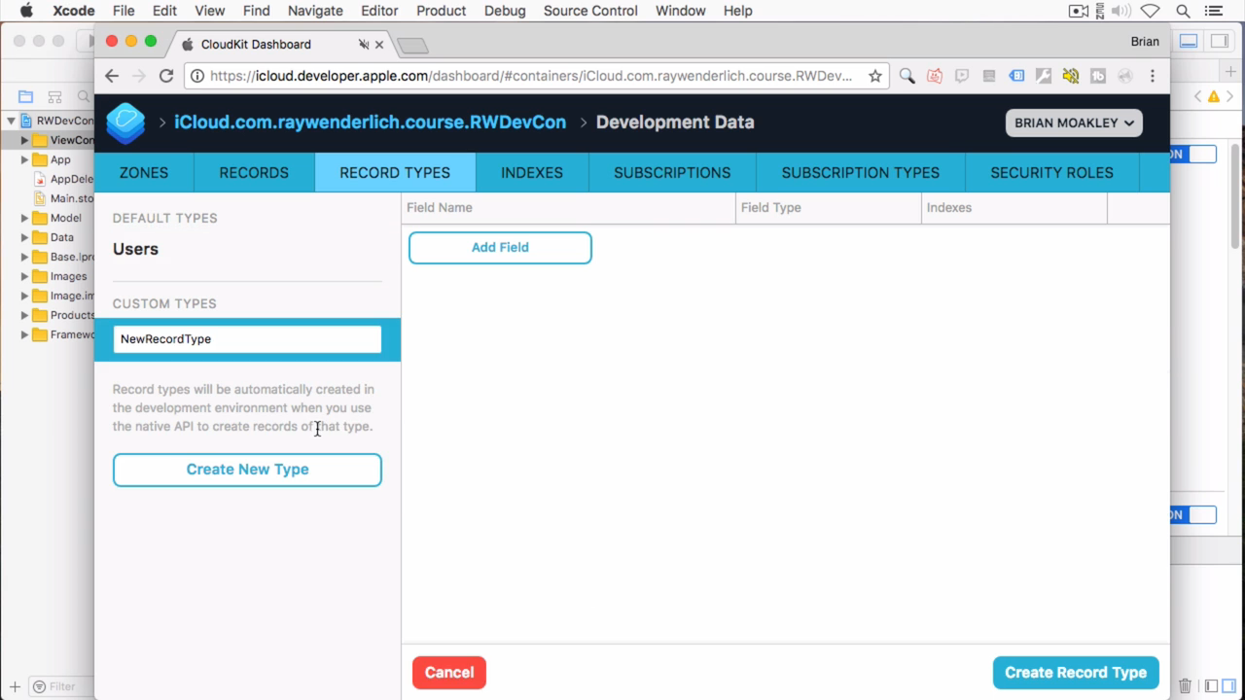This screenshot has width=1245, height=700.
Task: Toggle the speaker-mute extension icon
Action: (1069, 75)
